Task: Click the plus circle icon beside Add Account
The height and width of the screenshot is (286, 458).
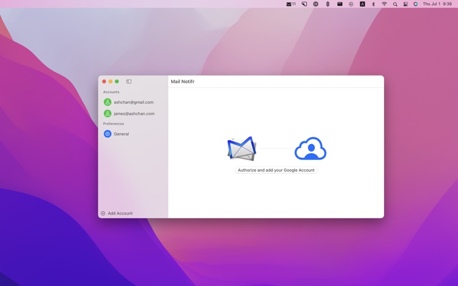Action: pos(103,213)
